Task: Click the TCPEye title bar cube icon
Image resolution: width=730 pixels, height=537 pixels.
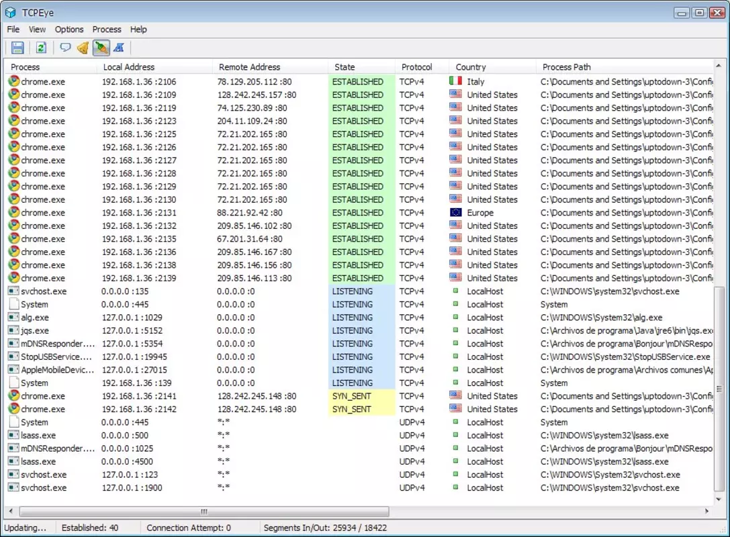Action: click(x=11, y=12)
